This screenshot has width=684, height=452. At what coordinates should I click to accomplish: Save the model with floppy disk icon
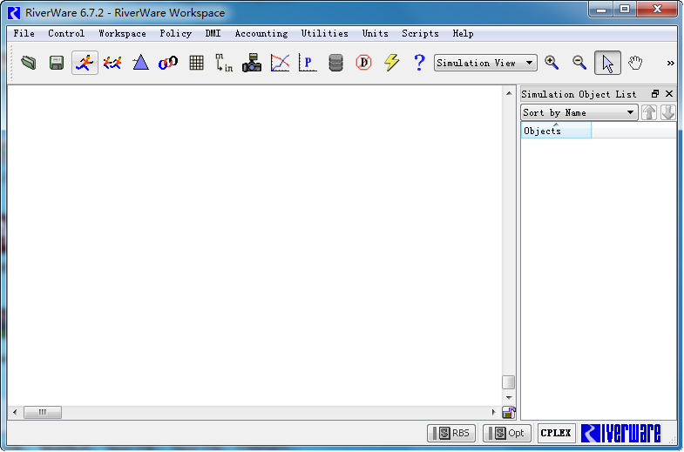57,63
